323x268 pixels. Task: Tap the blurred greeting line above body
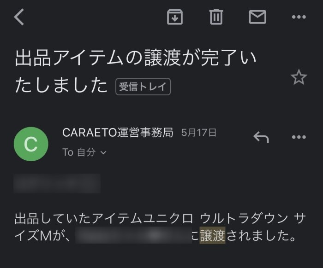(57, 184)
